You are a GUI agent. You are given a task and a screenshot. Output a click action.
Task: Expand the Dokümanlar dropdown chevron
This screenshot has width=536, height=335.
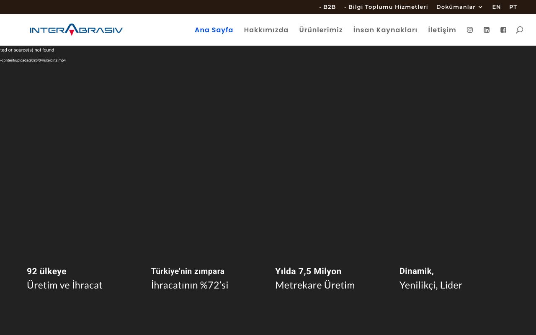[480, 7]
